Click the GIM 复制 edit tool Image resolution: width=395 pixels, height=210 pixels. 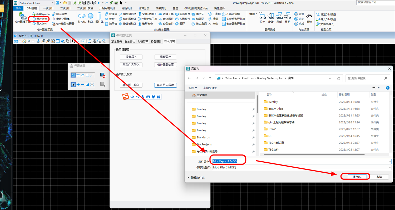click(280, 18)
